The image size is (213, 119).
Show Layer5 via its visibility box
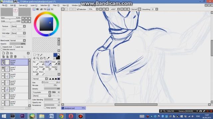[x=3, y=81]
